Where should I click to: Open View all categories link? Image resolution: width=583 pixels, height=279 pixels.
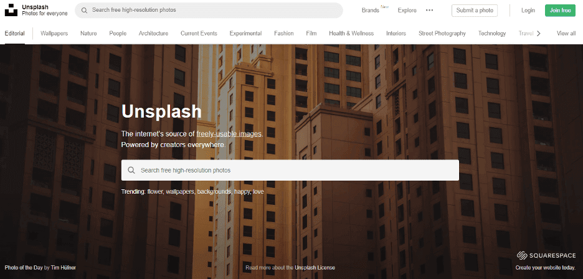(x=566, y=34)
